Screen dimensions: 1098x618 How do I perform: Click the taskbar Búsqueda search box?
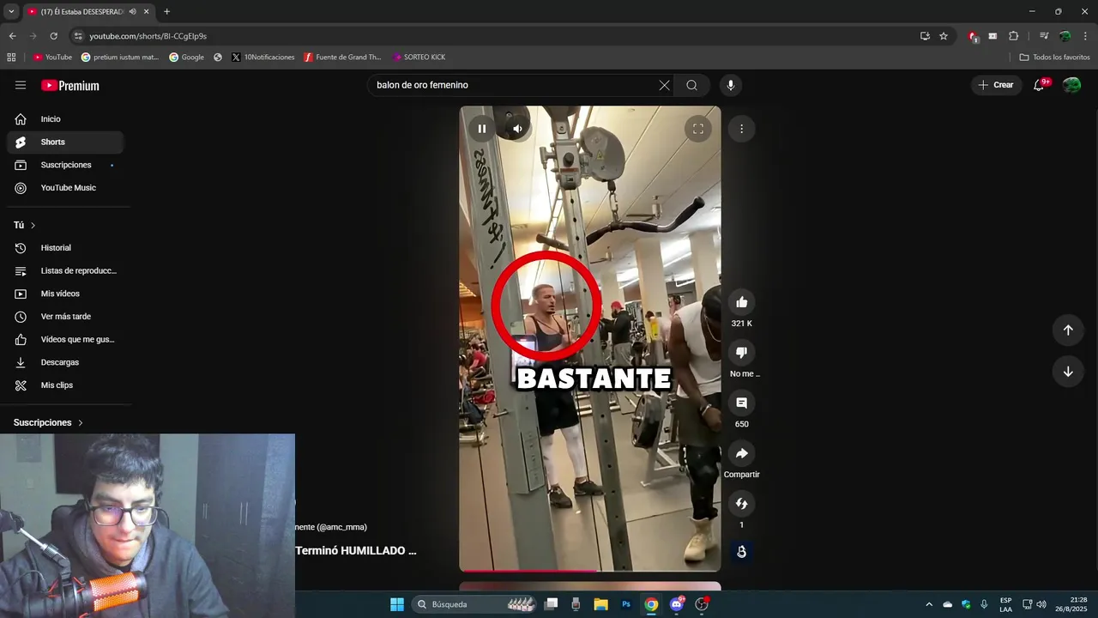pos(474,604)
